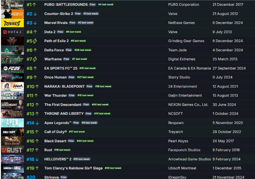255x179 pixels.
Task: Open the Path of Exile 2 title
Action: pos(57,41)
